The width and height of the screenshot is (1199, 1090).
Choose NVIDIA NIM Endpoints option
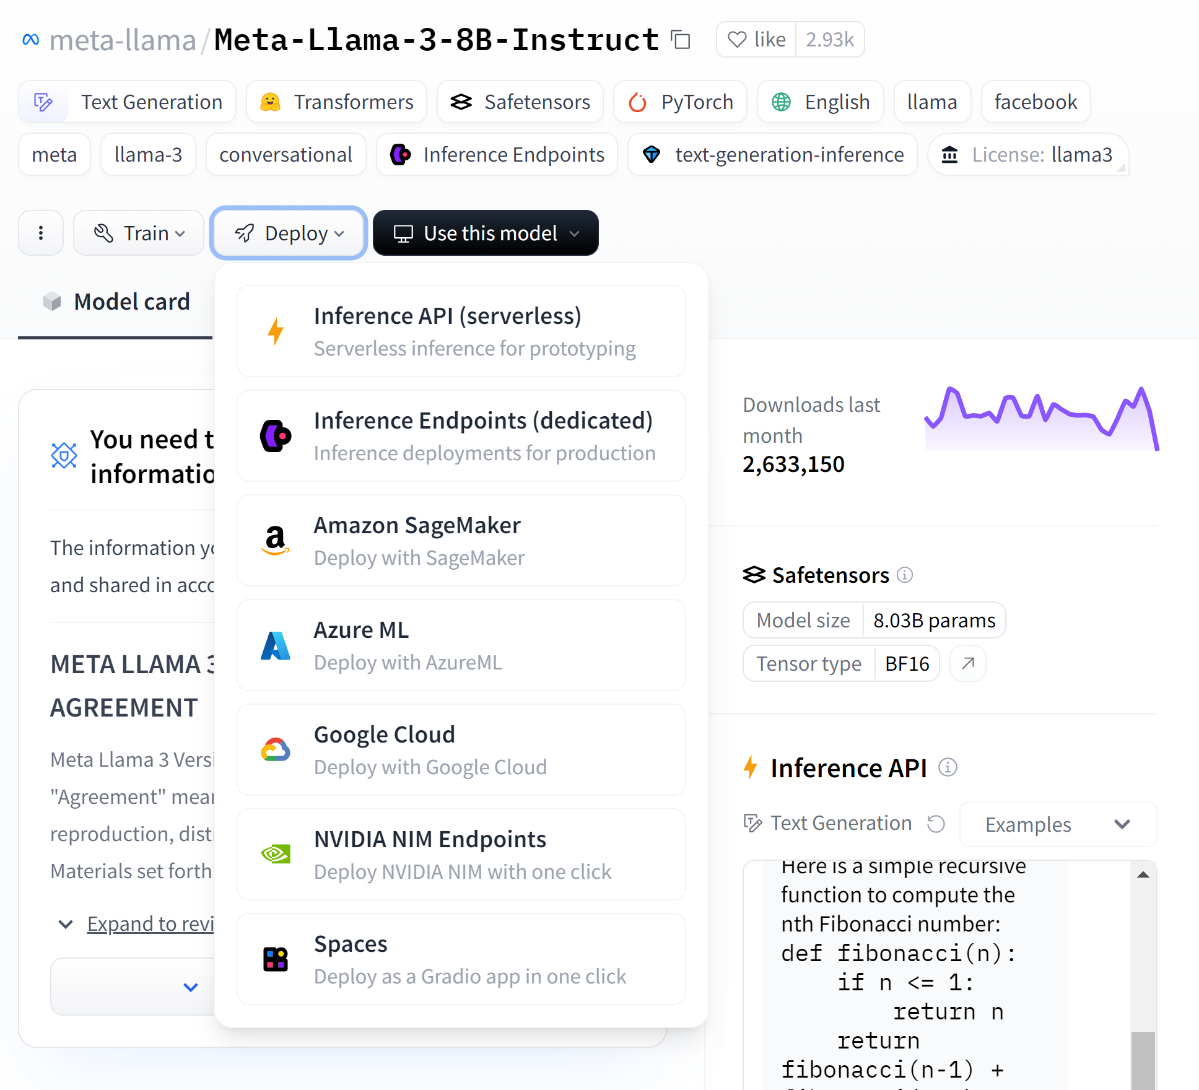pos(461,855)
